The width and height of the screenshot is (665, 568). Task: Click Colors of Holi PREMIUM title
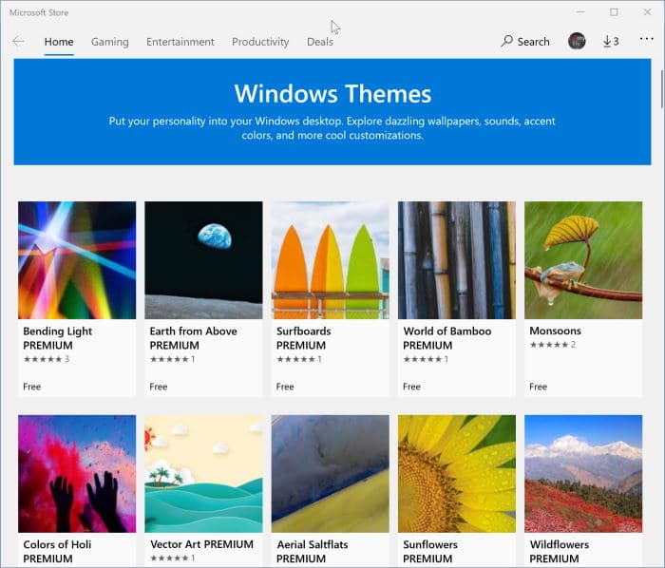(x=57, y=551)
